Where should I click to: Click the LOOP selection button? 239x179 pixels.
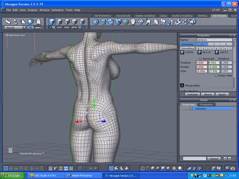pyautogui.click(x=59, y=28)
